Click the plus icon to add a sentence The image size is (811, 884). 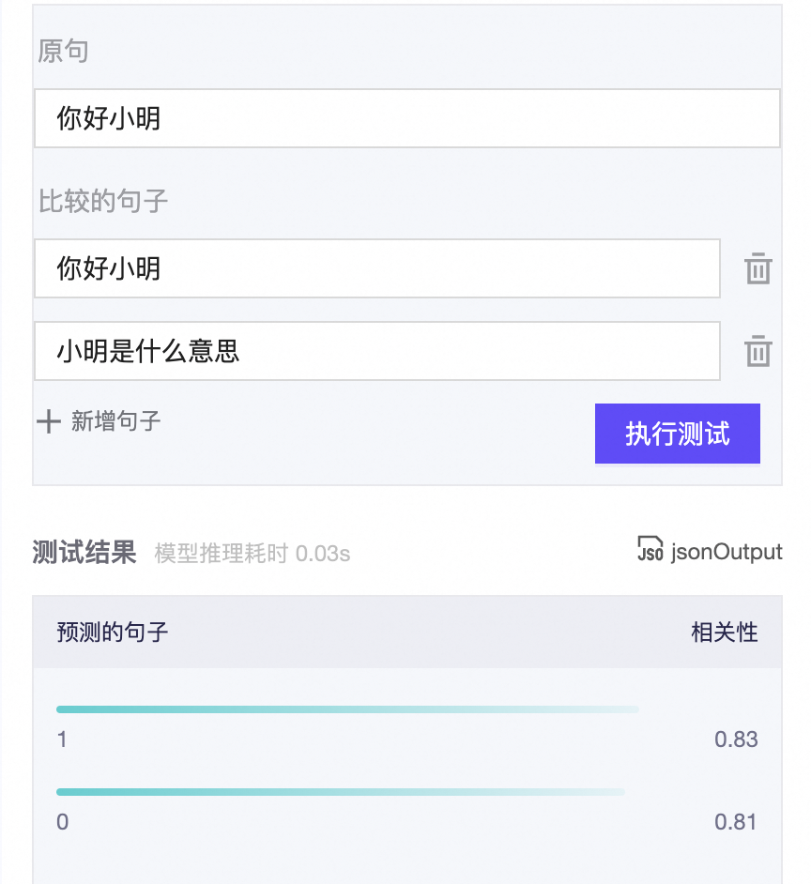49,421
